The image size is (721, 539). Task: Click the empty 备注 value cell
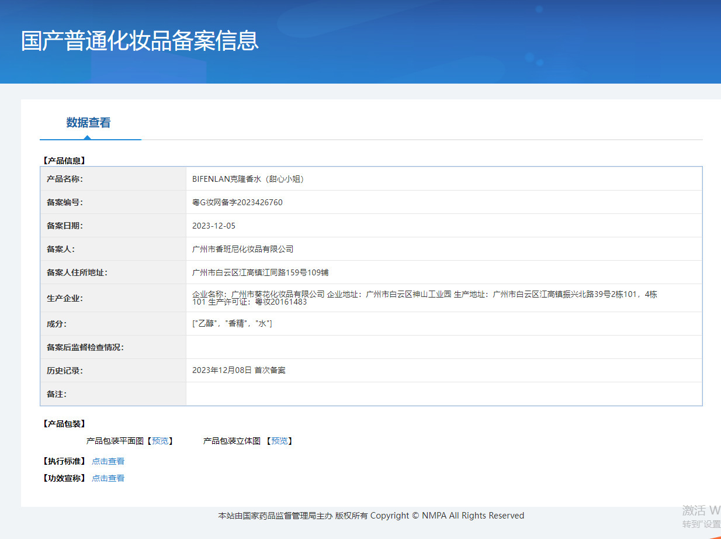(443, 394)
